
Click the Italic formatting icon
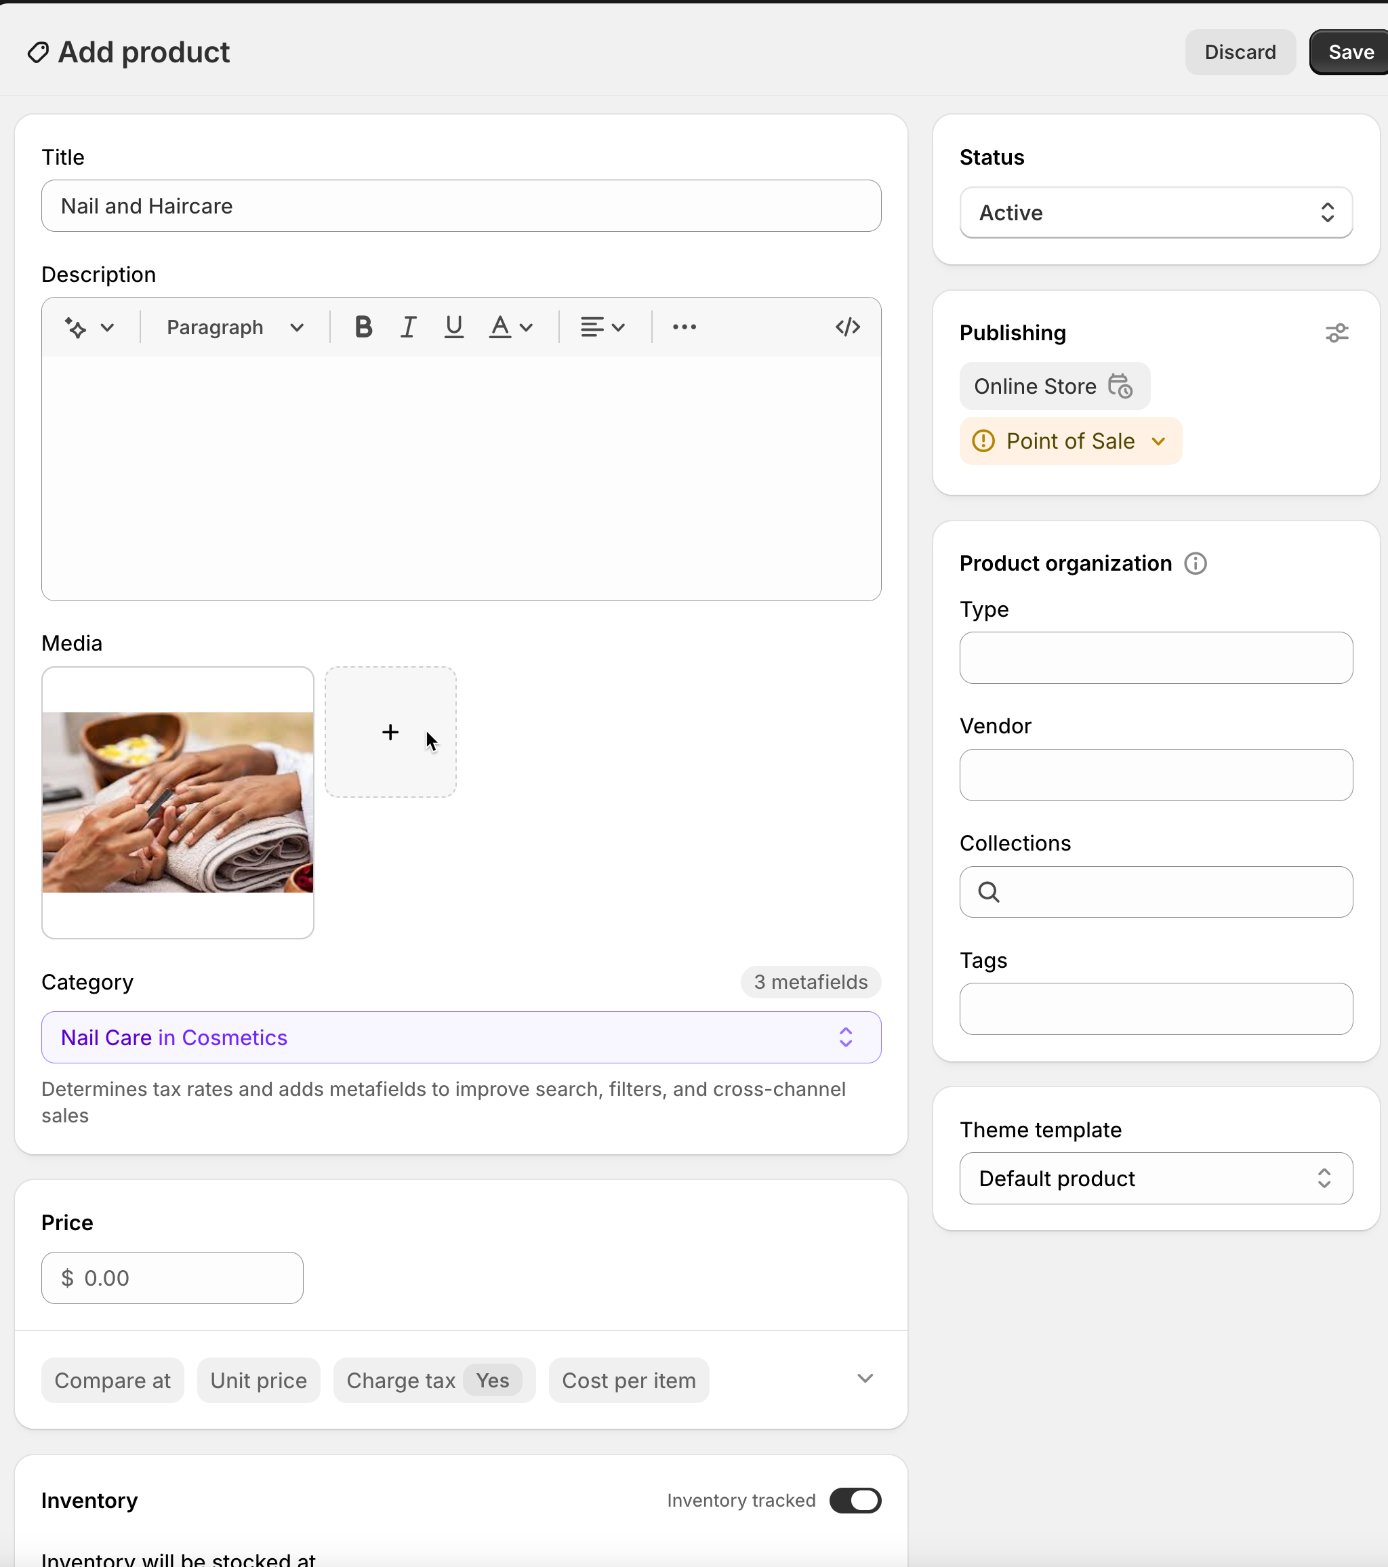tap(409, 327)
